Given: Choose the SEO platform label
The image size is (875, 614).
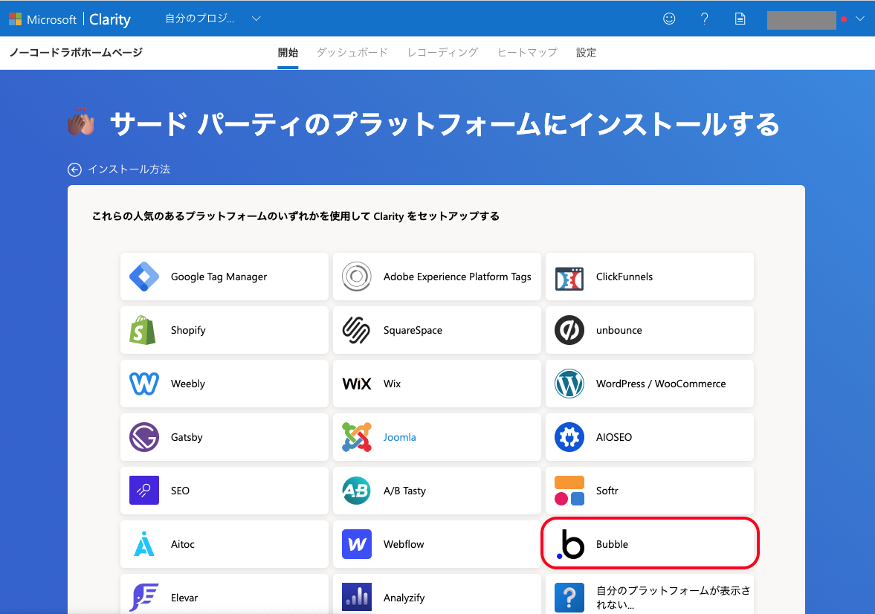Looking at the screenshot, I should tap(180, 491).
